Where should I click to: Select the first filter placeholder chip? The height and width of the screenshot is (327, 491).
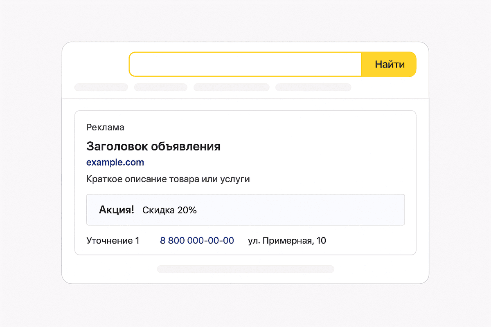click(101, 87)
